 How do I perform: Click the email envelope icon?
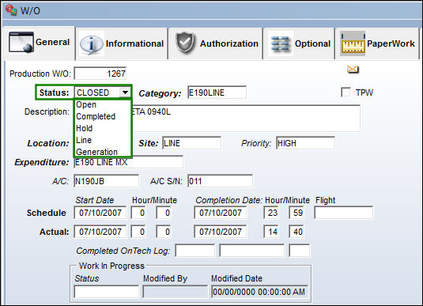pos(353,70)
